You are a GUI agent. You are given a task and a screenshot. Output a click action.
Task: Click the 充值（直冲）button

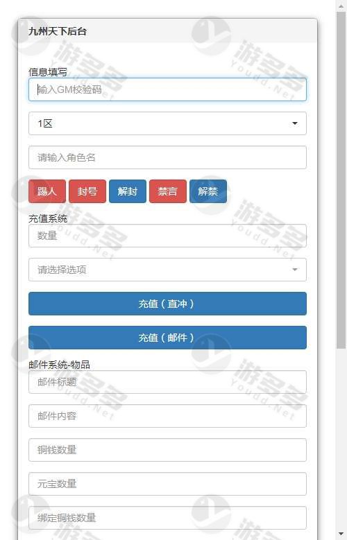click(167, 304)
